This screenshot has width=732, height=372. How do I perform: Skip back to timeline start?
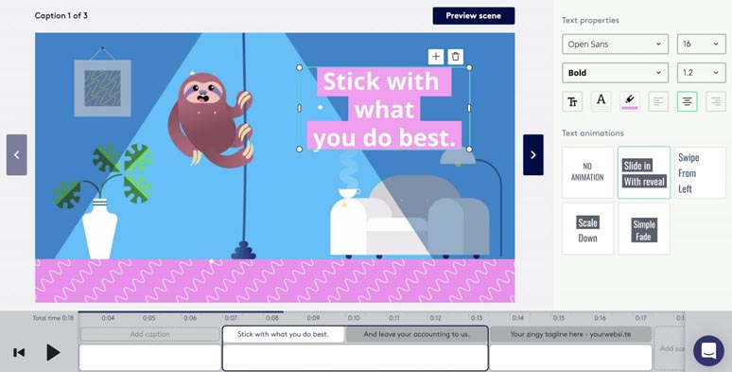coord(19,352)
